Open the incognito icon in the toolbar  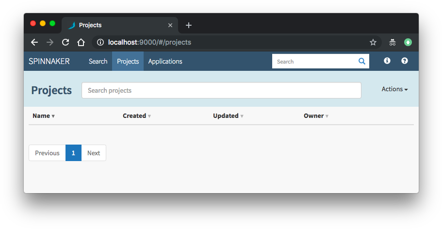393,42
